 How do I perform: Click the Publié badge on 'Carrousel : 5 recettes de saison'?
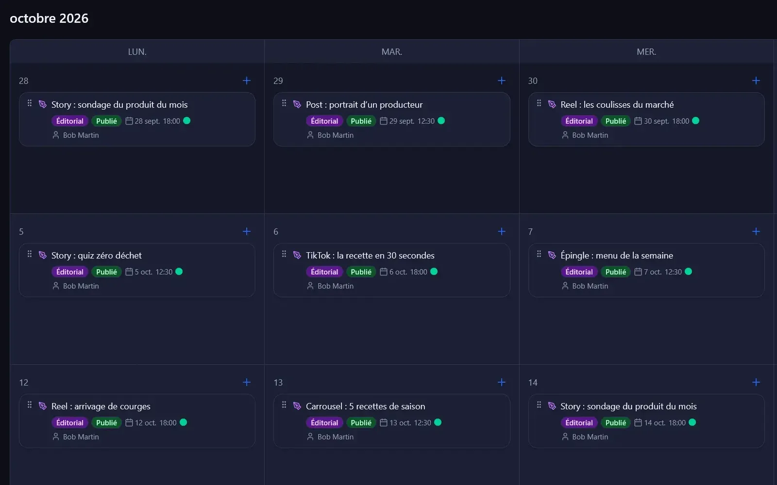(x=361, y=422)
